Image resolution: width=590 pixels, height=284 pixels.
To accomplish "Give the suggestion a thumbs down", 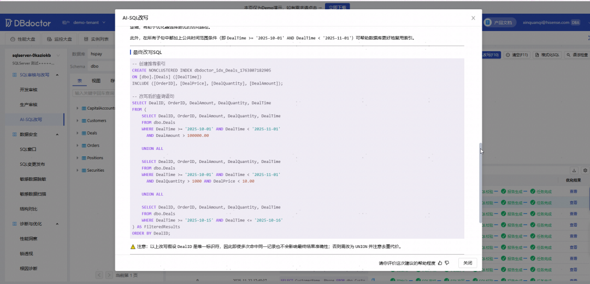I will pos(447,263).
